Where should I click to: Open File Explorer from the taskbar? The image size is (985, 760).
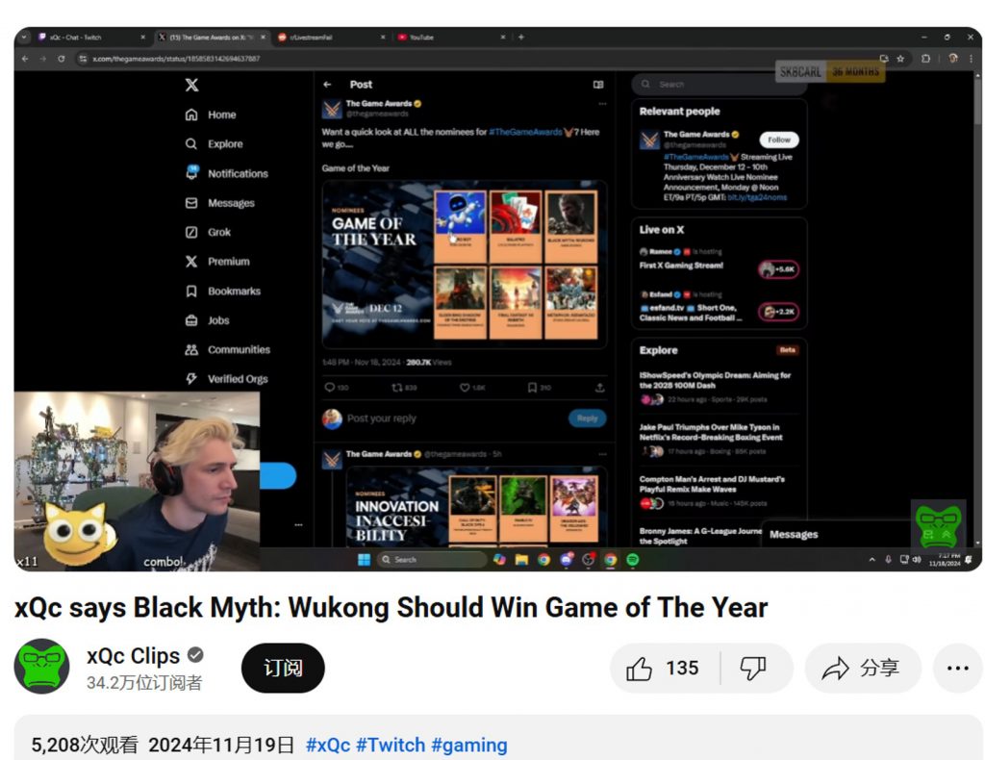tap(521, 559)
